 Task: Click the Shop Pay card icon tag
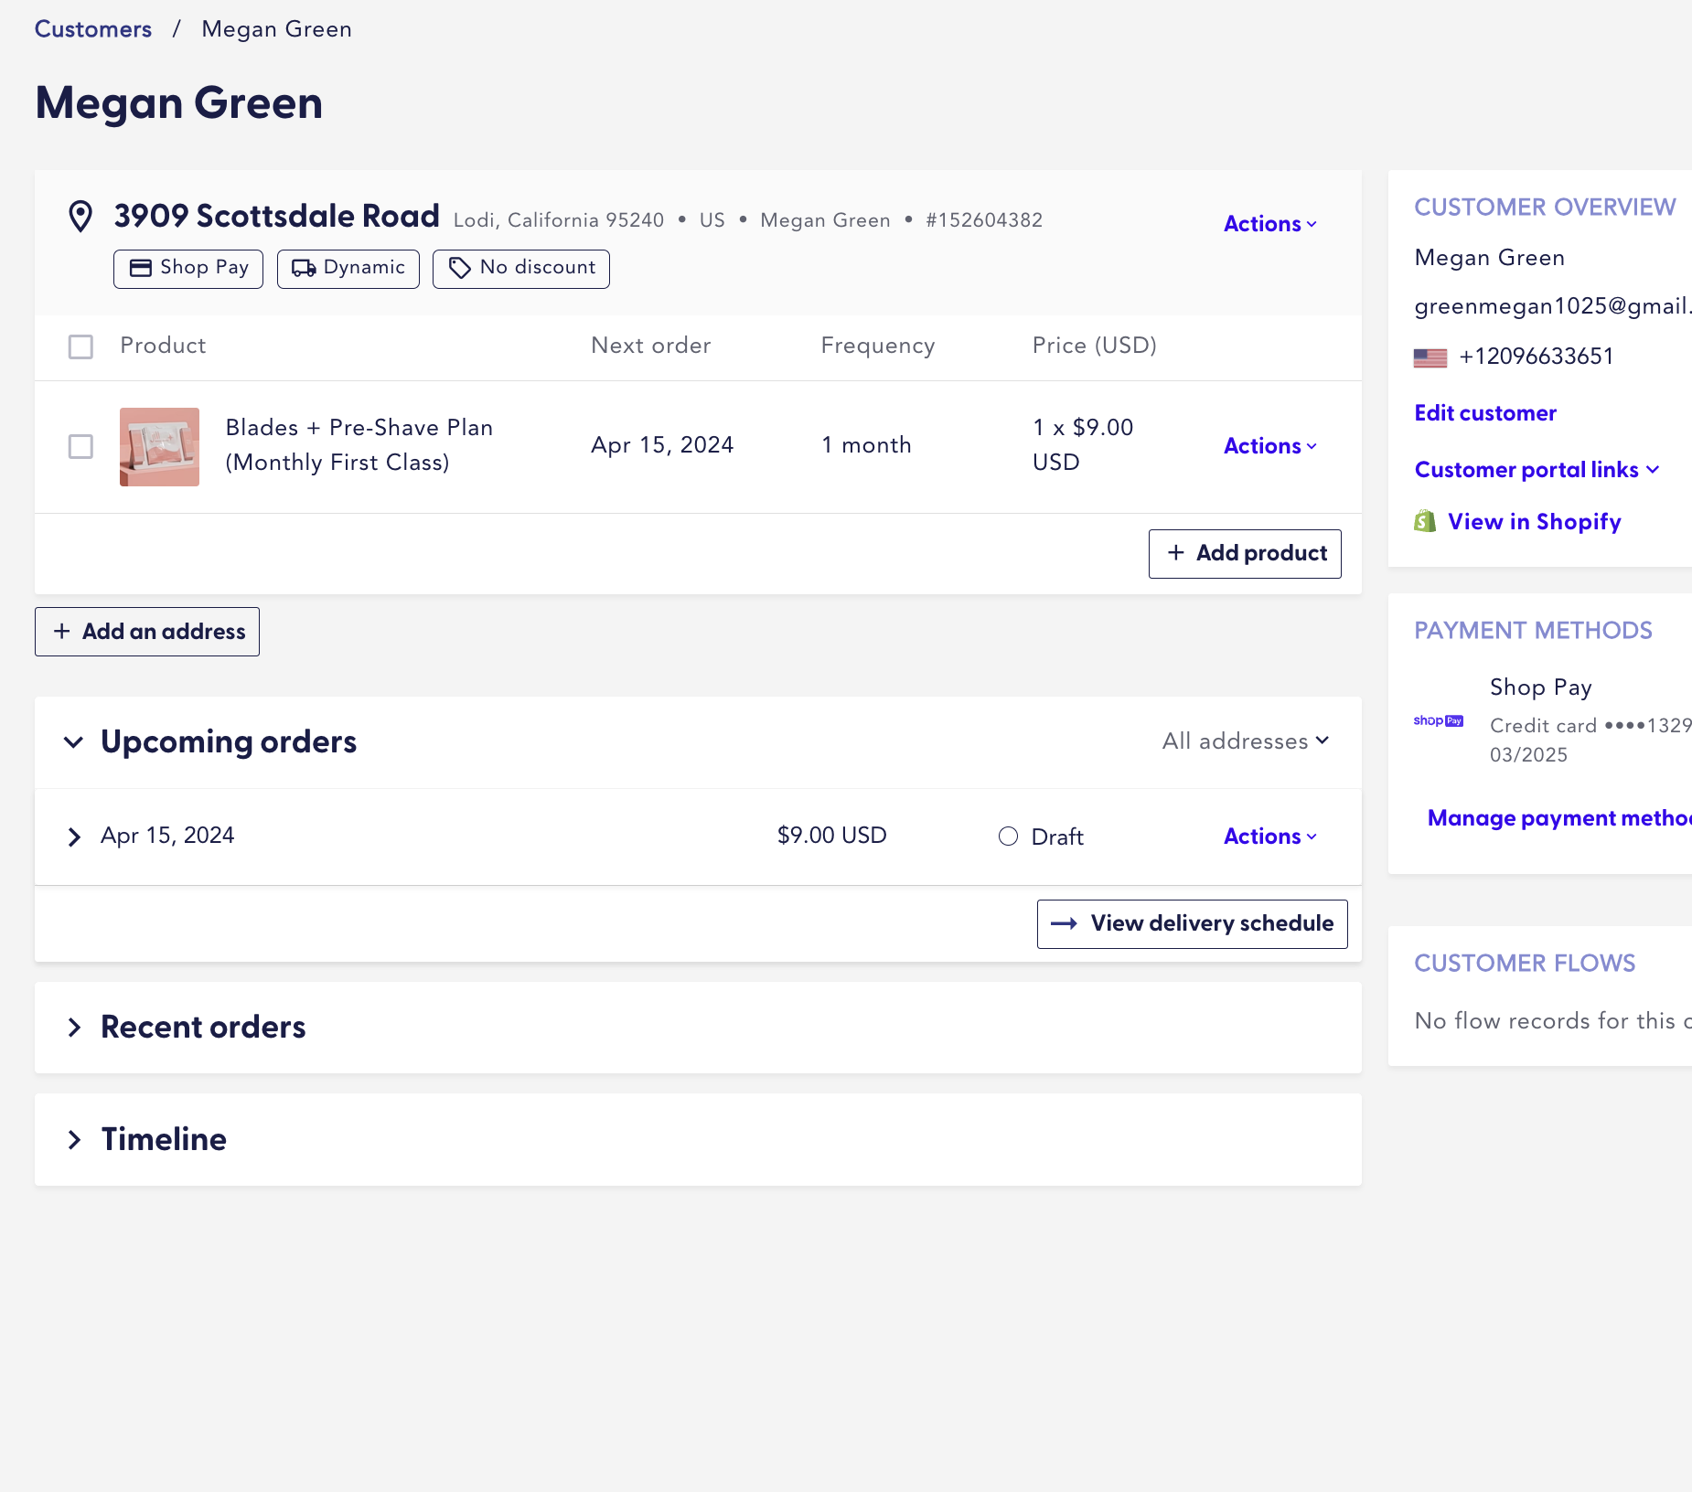140,268
